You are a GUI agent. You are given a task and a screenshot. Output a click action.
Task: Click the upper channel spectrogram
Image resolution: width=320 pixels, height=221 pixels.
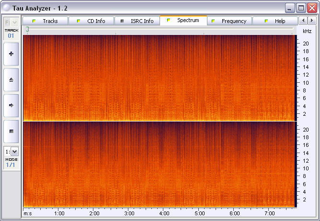click(x=158, y=77)
